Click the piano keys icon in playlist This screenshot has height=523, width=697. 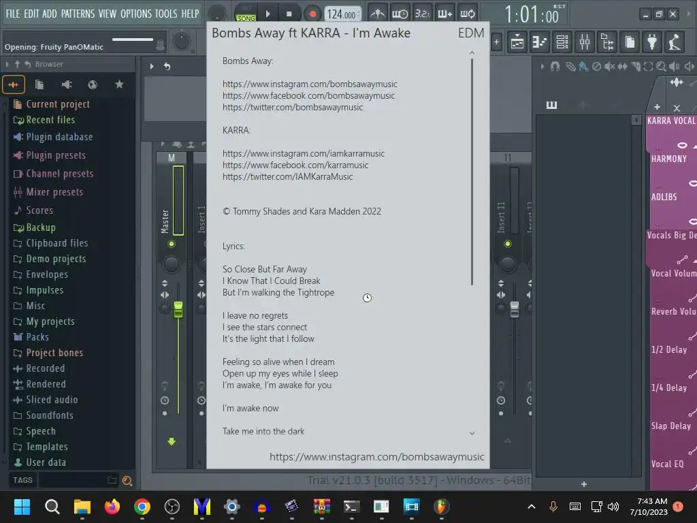[551, 105]
